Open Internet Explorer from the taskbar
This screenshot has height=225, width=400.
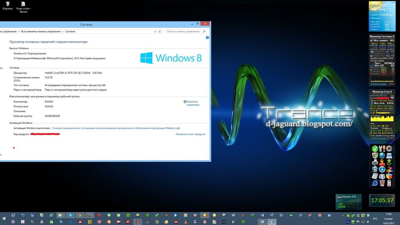[x=51, y=215]
